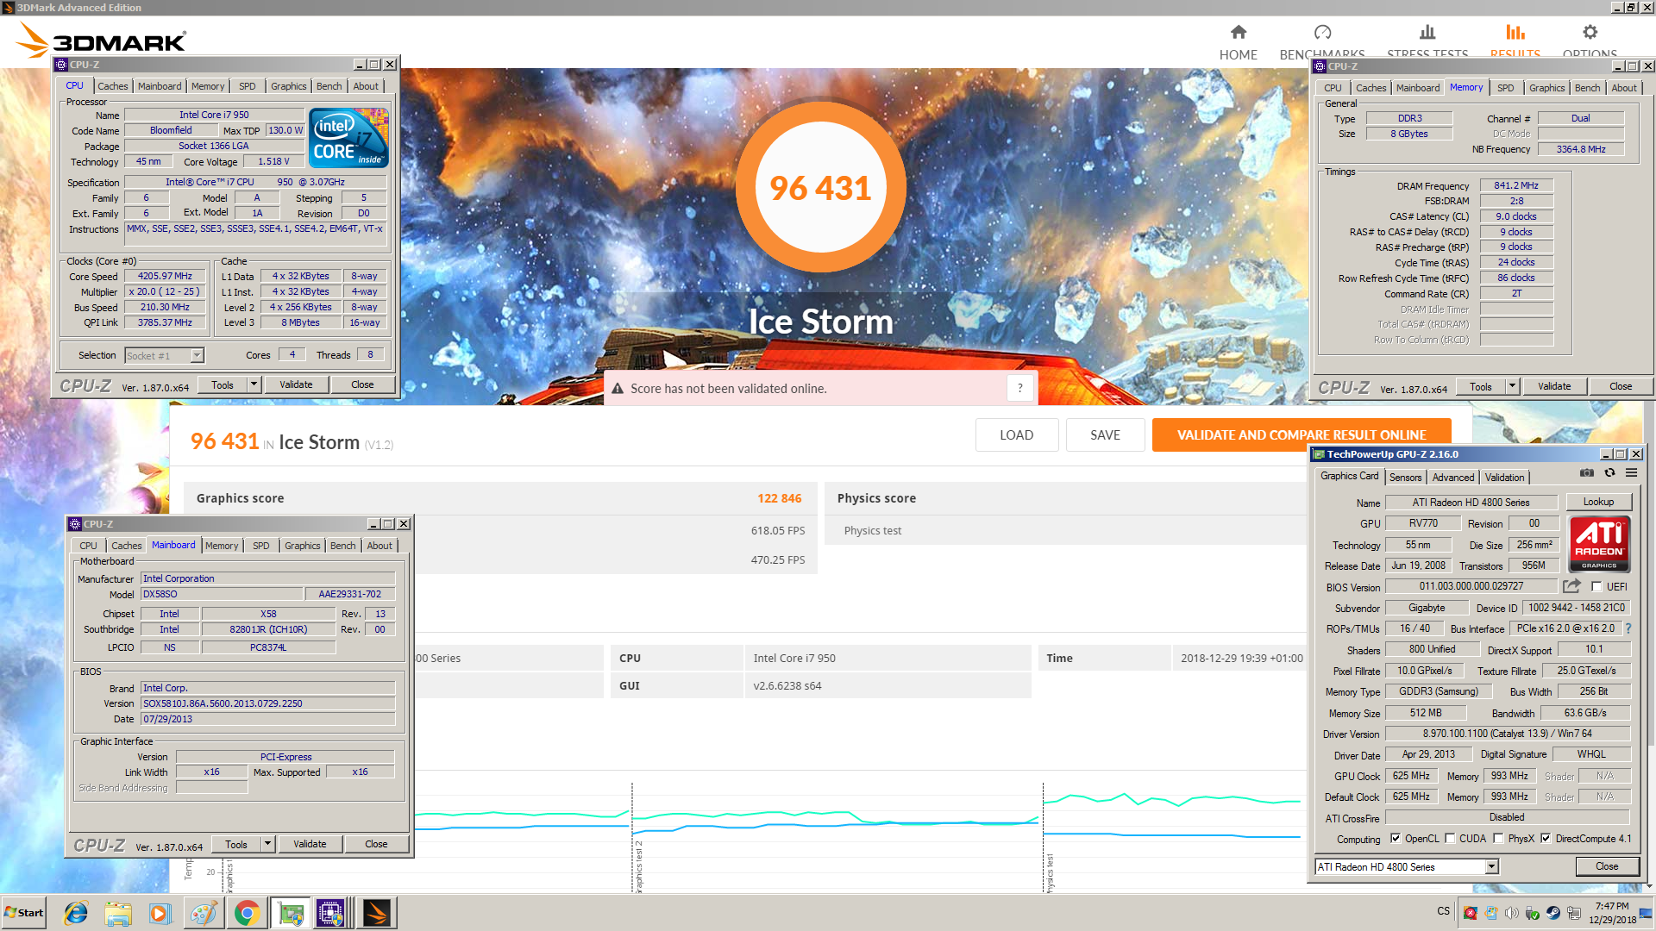This screenshot has width=1656, height=931.
Task: Click the volume icon in the system tray
Action: tap(1511, 913)
